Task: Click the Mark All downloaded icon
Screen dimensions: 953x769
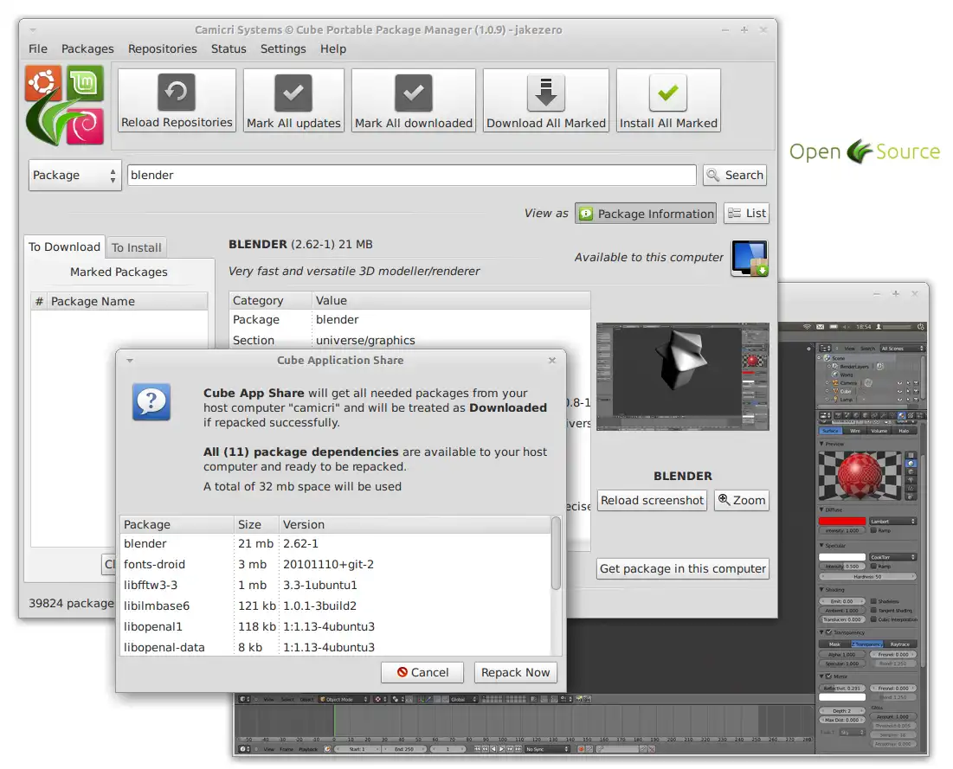Action: click(x=413, y=93)
